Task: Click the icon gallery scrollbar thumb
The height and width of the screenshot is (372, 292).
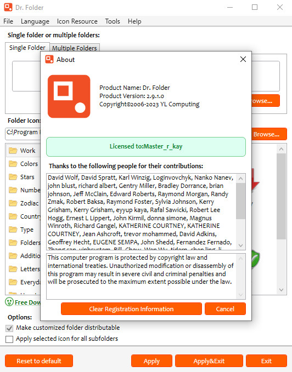Action: pos(282,197)
